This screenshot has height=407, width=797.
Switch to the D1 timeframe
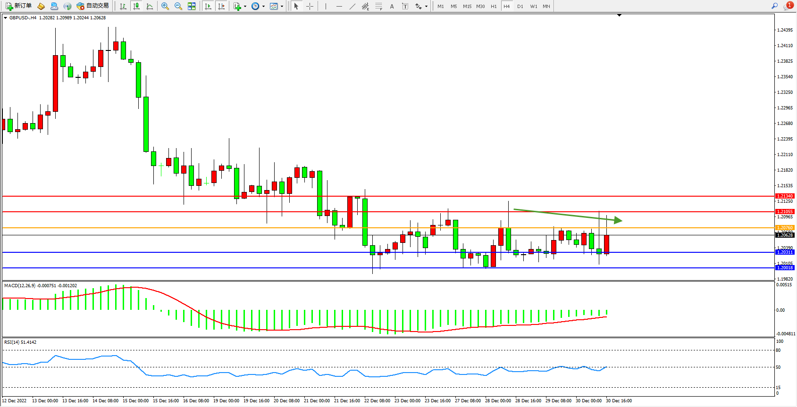[x=520, y=6]
